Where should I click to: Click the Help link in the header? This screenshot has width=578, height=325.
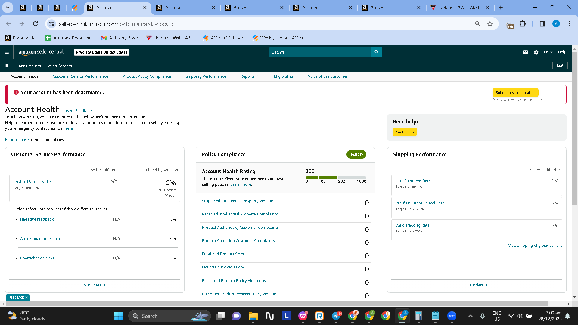[562, 52]
